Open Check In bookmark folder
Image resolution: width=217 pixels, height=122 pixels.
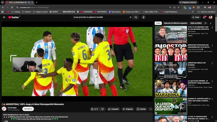[26, 12]
